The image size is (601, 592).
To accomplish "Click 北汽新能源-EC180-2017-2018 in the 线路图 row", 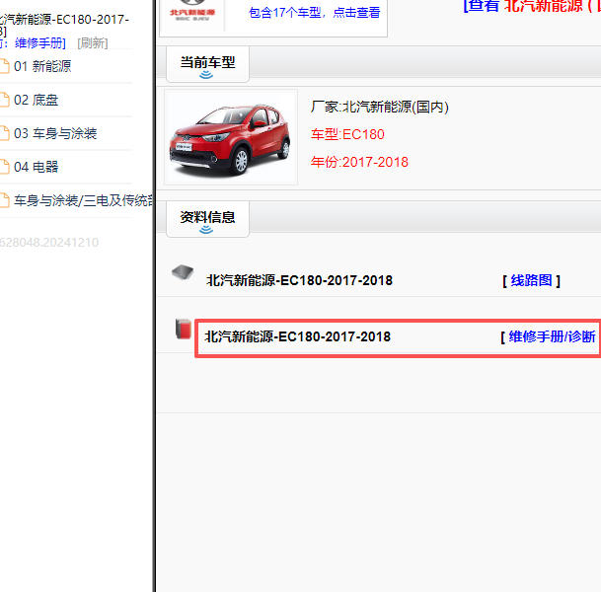I will point(299,280).
